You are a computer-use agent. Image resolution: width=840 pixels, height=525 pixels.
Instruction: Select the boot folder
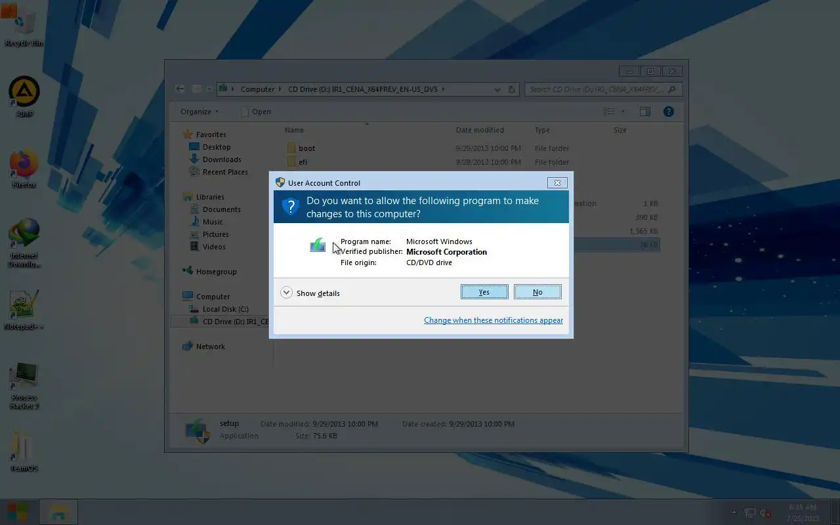point(306,148)
